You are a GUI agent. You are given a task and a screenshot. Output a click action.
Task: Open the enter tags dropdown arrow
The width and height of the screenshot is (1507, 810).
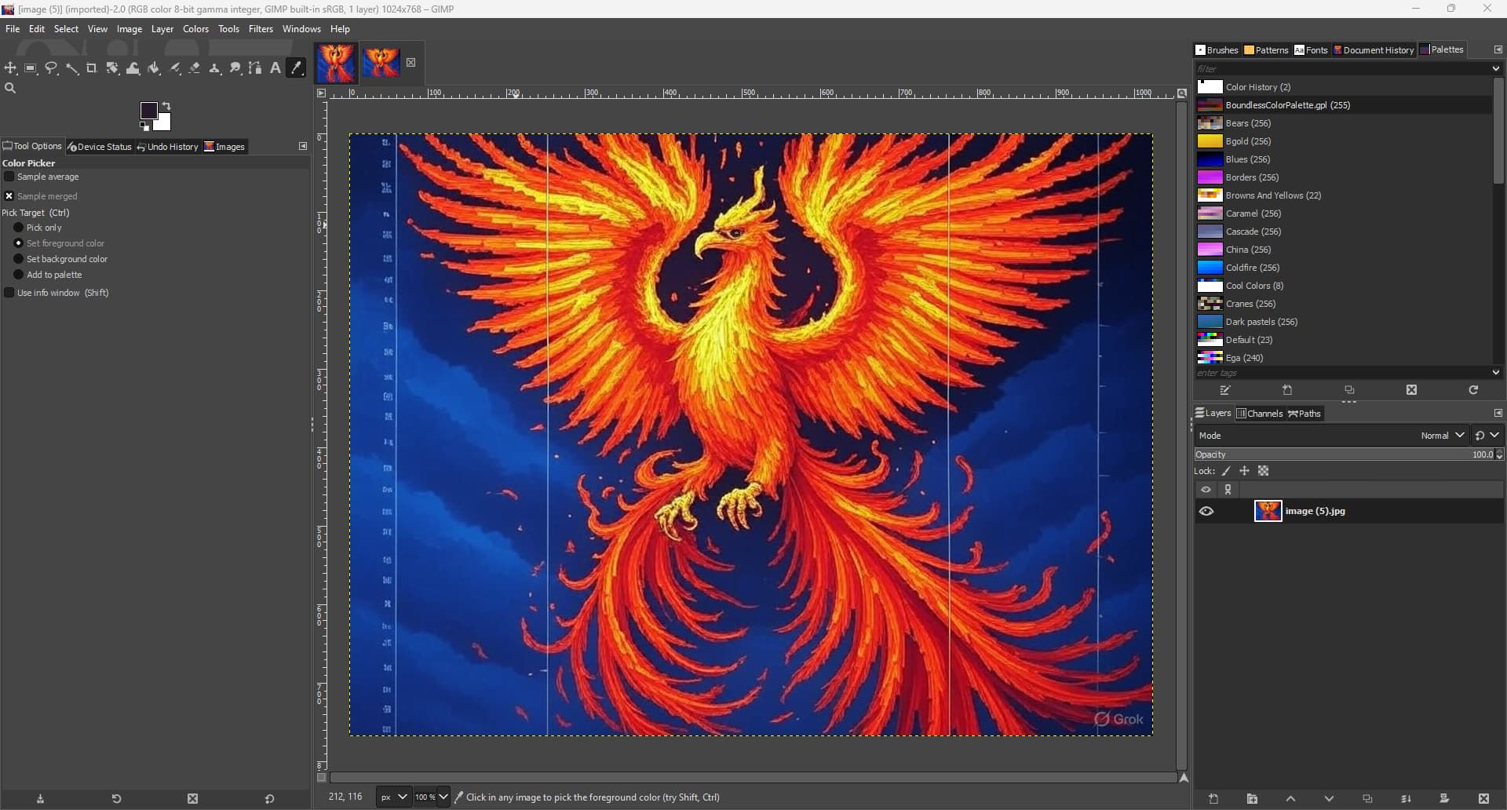[1496, 373]
